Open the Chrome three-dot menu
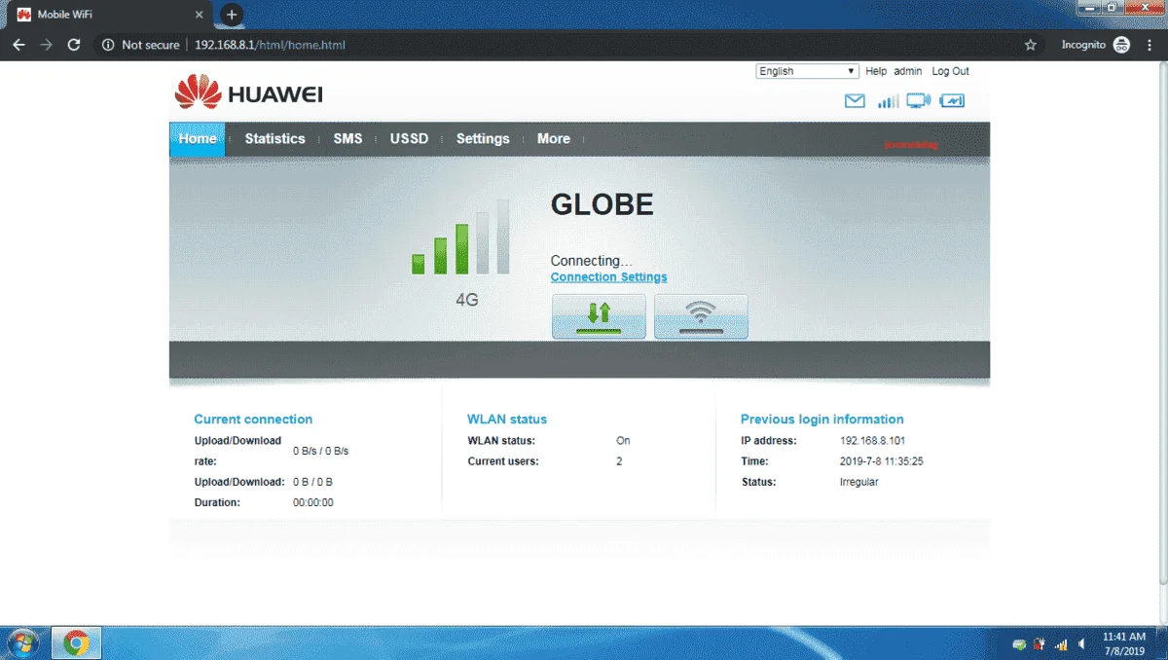This screenshot has width=1168, height=660. (1151, 45)
